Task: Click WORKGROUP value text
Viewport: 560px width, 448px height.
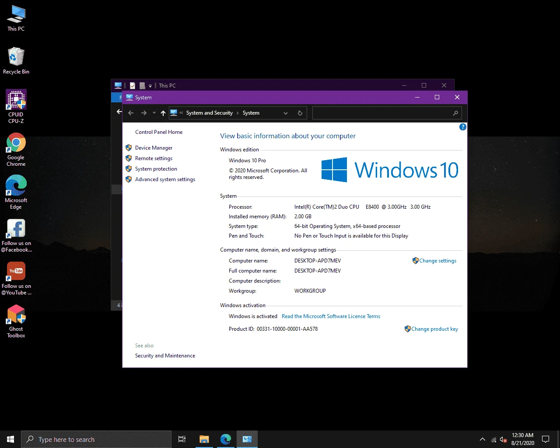Action: pos(310,291)
